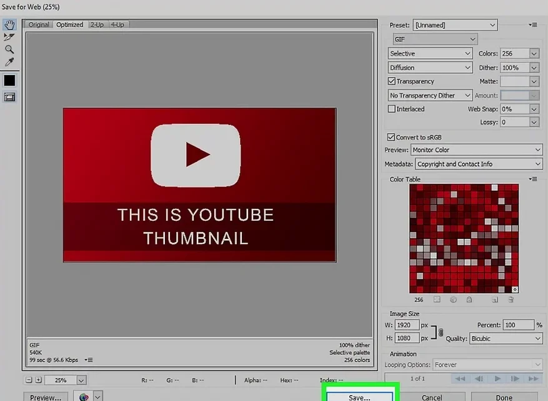Toggle the width-height constrain link icon
This screenshot has width=548, height=401.
(441, 332)
